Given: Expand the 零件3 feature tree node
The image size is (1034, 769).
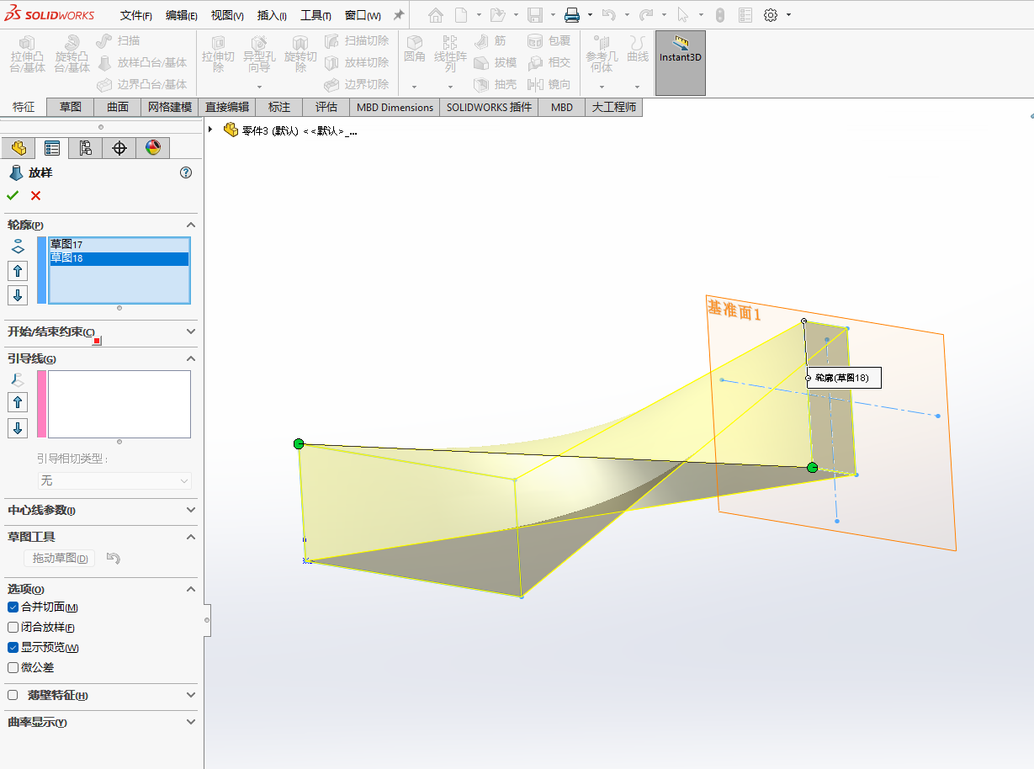Looking at the screenshot, I should click(x=210, y=130).
